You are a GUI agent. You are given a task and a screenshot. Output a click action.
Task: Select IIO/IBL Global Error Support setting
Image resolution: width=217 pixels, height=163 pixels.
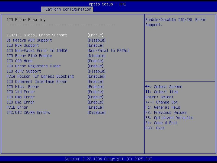37,35
